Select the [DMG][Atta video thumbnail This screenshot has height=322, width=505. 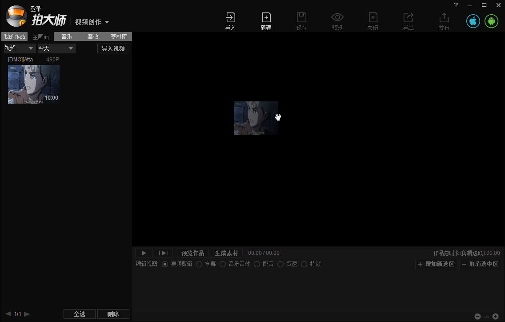(x=33, y=84)
